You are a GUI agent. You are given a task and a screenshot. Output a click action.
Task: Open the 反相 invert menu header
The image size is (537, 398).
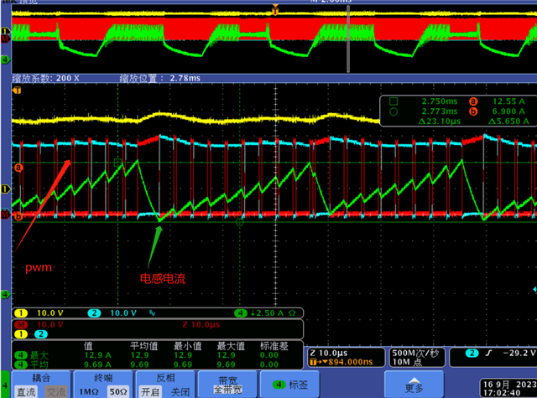click(166, 378)
